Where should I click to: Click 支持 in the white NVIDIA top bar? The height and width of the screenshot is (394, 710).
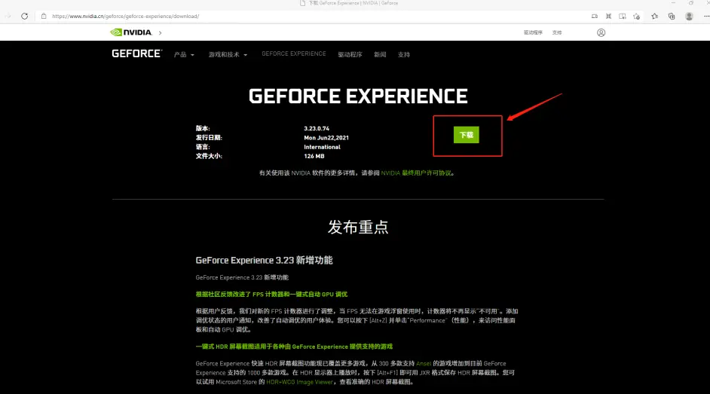[557, 32]
